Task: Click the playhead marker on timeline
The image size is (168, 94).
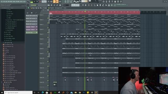Action: click(x=85, y=11)
